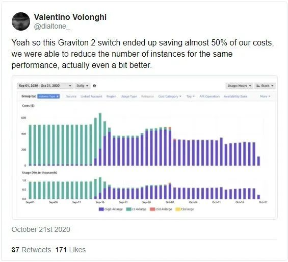The height and width of the screenshot is (262, 288).
Task: Open the Daily granularity dropdown
Action: click(x=83, y=86)
